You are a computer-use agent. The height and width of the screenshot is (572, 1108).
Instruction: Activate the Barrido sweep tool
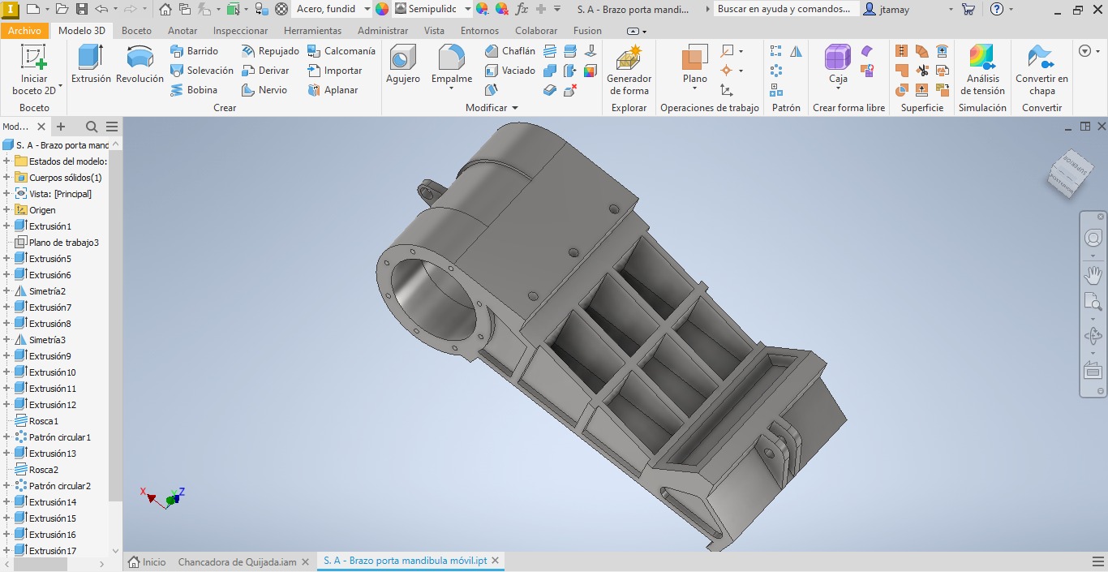coord(194,51)
